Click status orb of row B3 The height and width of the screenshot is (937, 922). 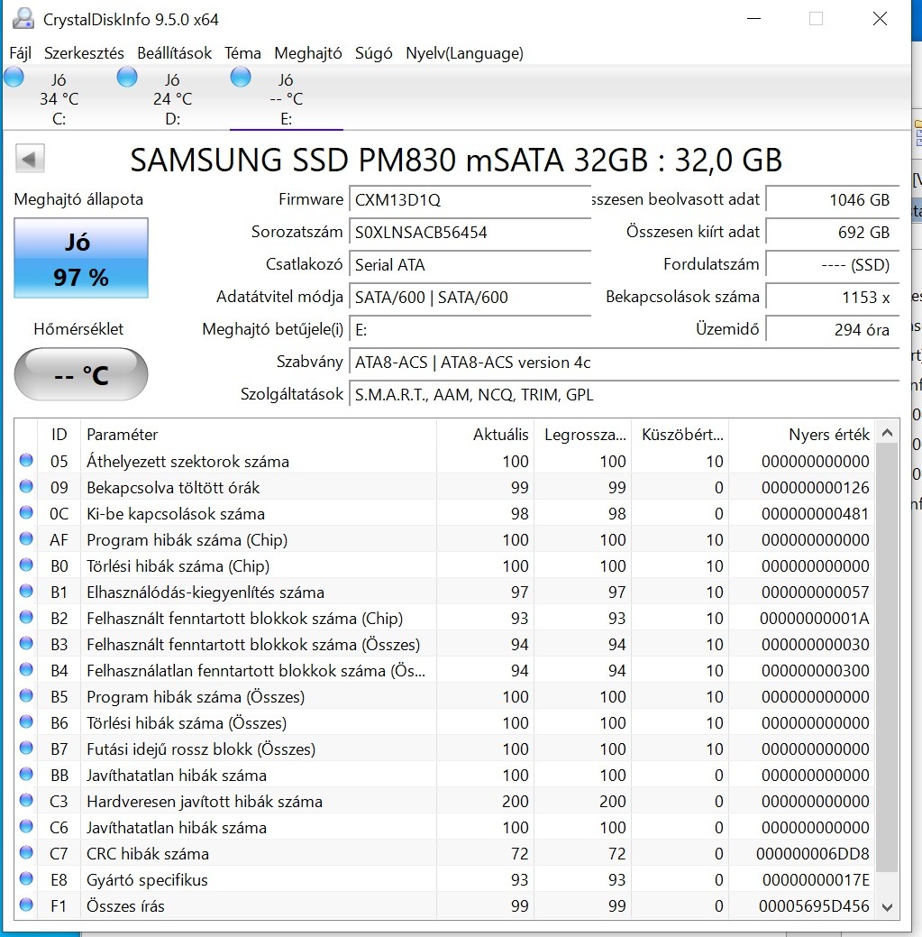point(26,644)
